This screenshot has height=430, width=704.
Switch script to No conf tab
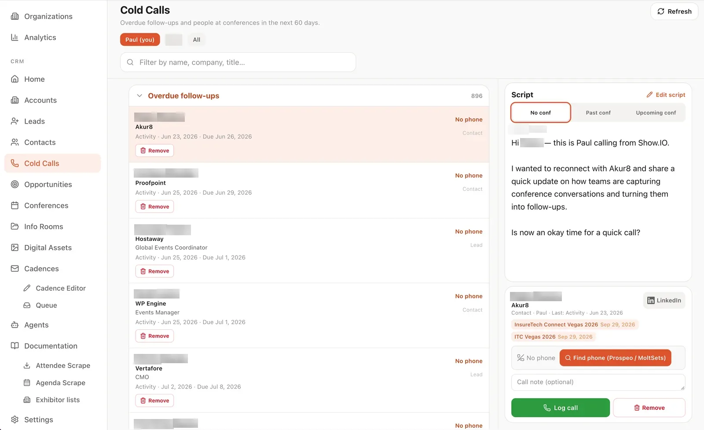click(541, 113)
